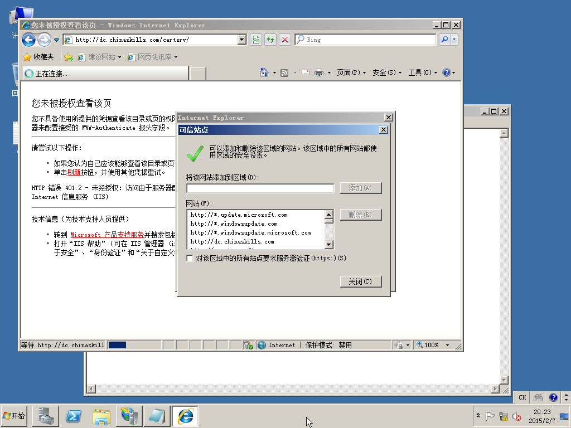The height and width of the screenshot is (428, 571).
Task: Select http://*.update.microsoft.com in site list
Action: [x=239, y=215]
